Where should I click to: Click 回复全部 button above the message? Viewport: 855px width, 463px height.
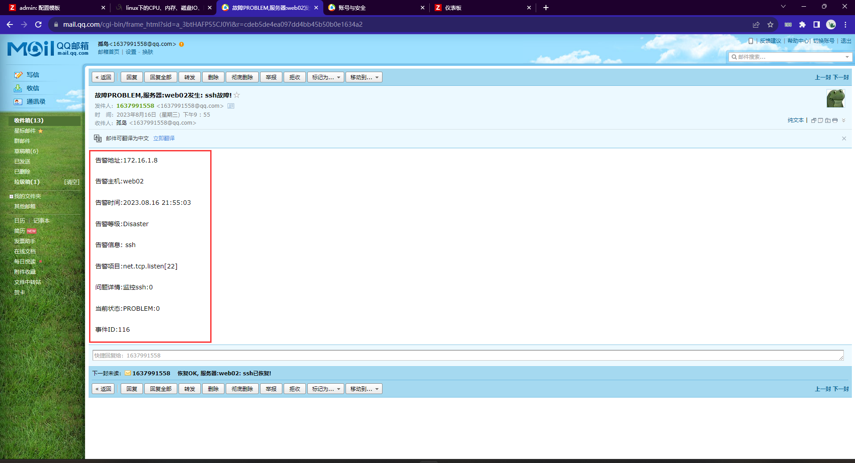pyautogui.click(x=161, y=77)
